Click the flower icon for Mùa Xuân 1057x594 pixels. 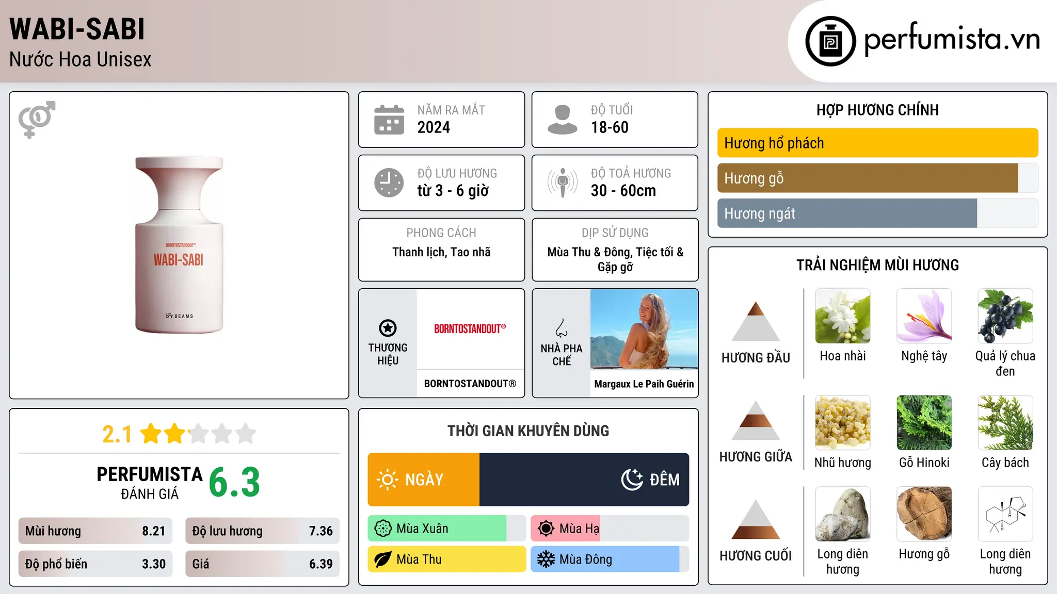(383, 529)
